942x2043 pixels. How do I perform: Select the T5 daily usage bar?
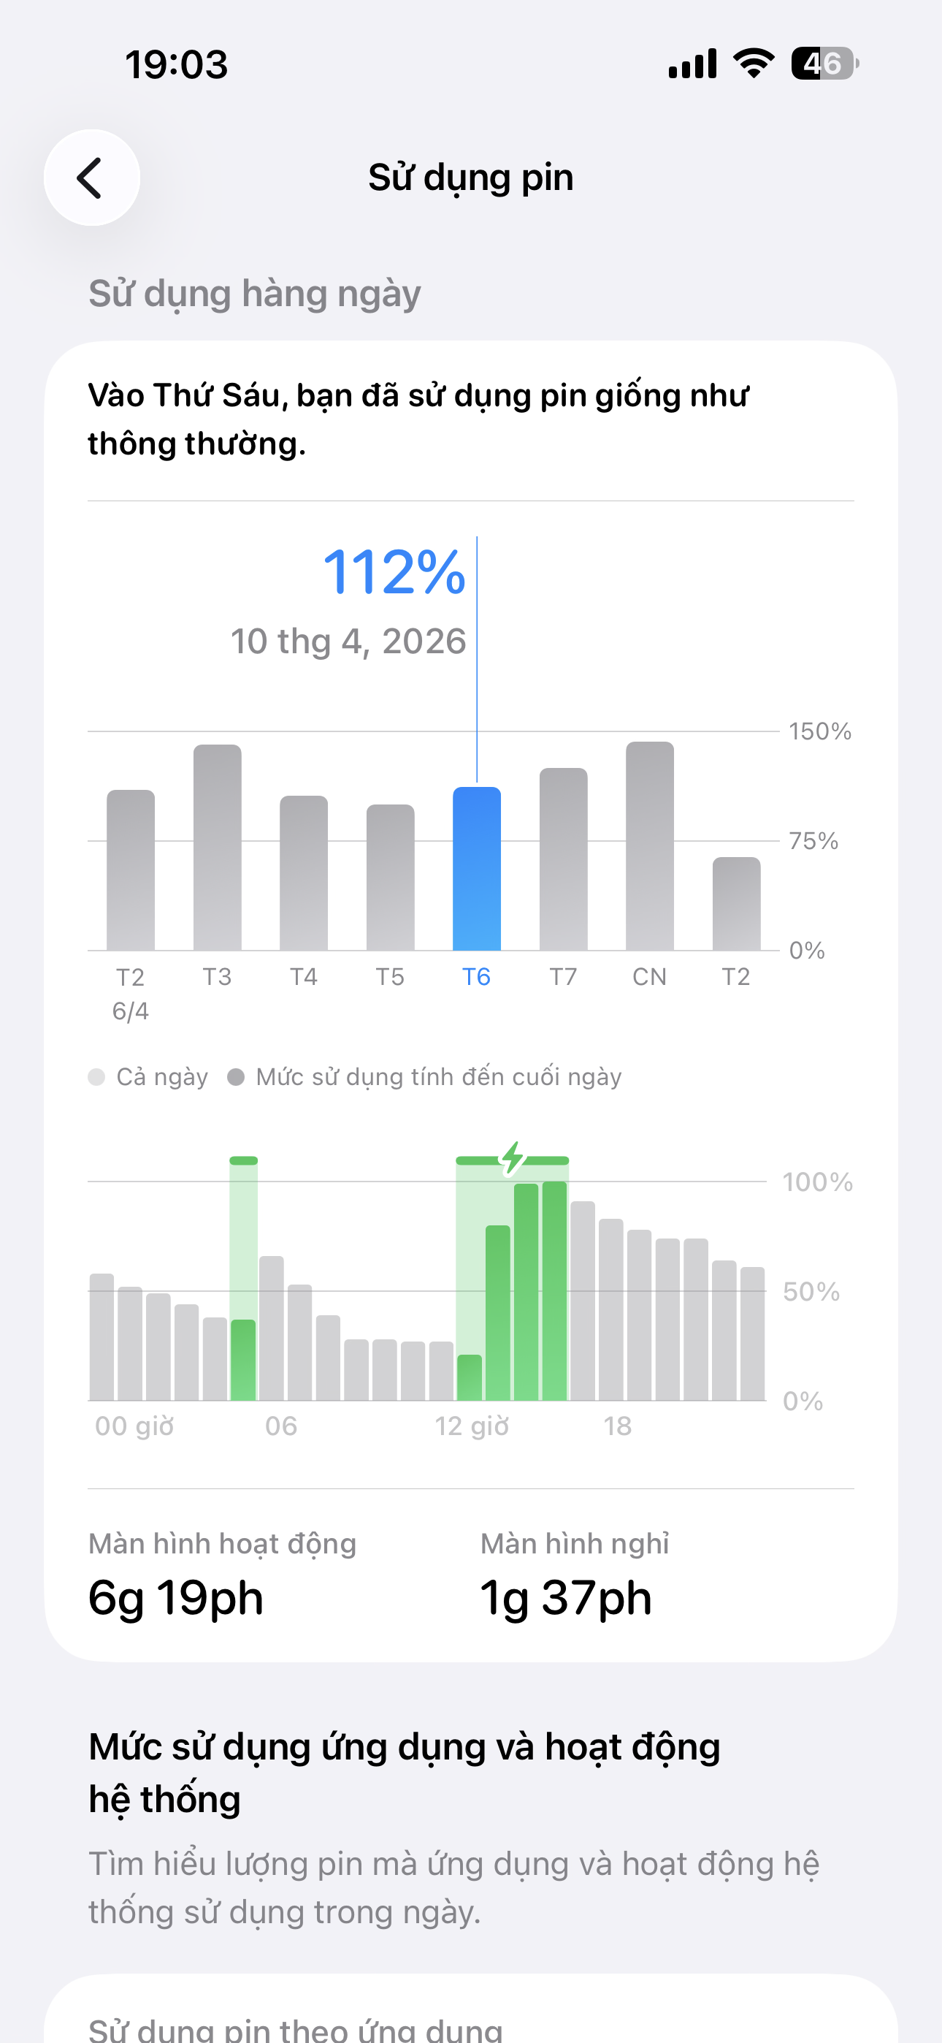tap(390, 876)
